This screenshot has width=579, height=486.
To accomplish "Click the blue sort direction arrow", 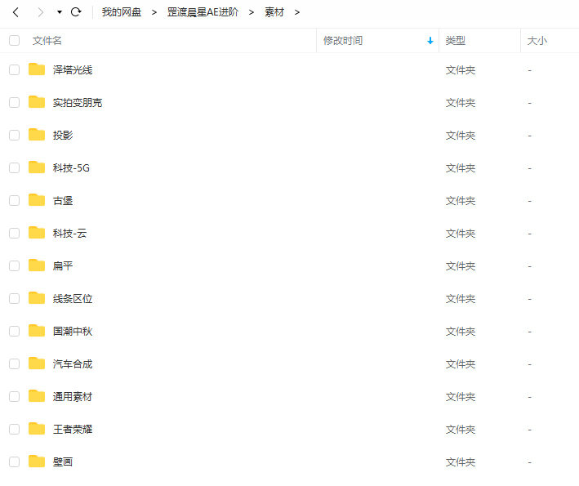I will 430,41.
